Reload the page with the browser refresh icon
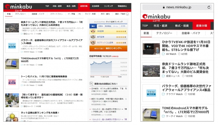The width and height of the screenshot is (218, 125). 209,7
